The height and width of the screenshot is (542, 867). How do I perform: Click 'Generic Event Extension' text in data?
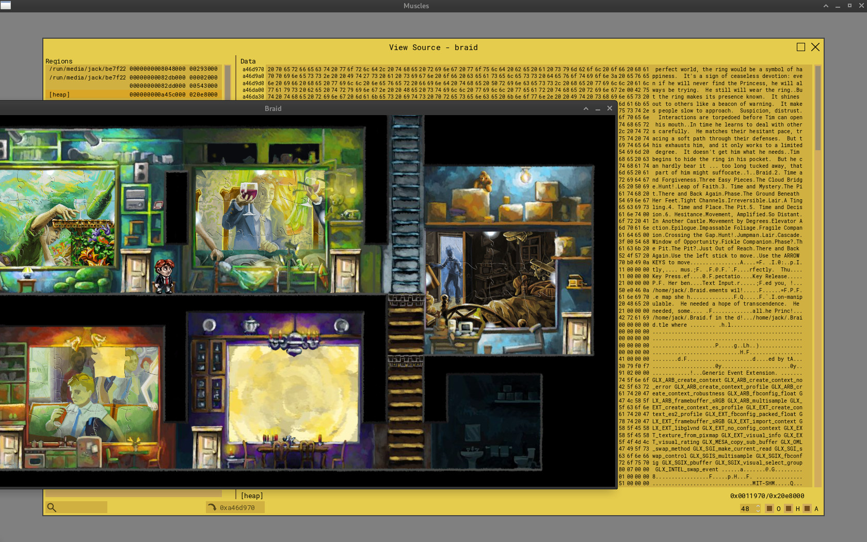point(739,373)
